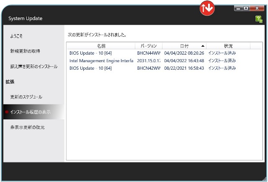Click the red up-down arrows icon

click(x=207, y=8)
